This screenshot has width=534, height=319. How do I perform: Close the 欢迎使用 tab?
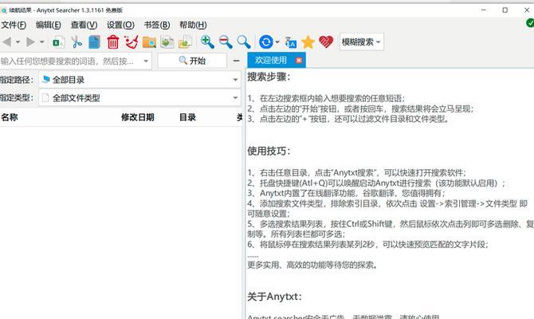point(299,61)
